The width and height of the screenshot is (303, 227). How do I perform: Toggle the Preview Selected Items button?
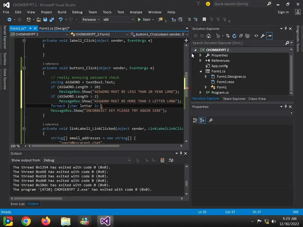(269, 36)
